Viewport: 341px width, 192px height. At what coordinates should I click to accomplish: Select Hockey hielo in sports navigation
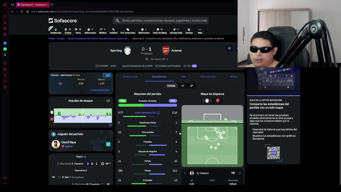click(176, 31)
